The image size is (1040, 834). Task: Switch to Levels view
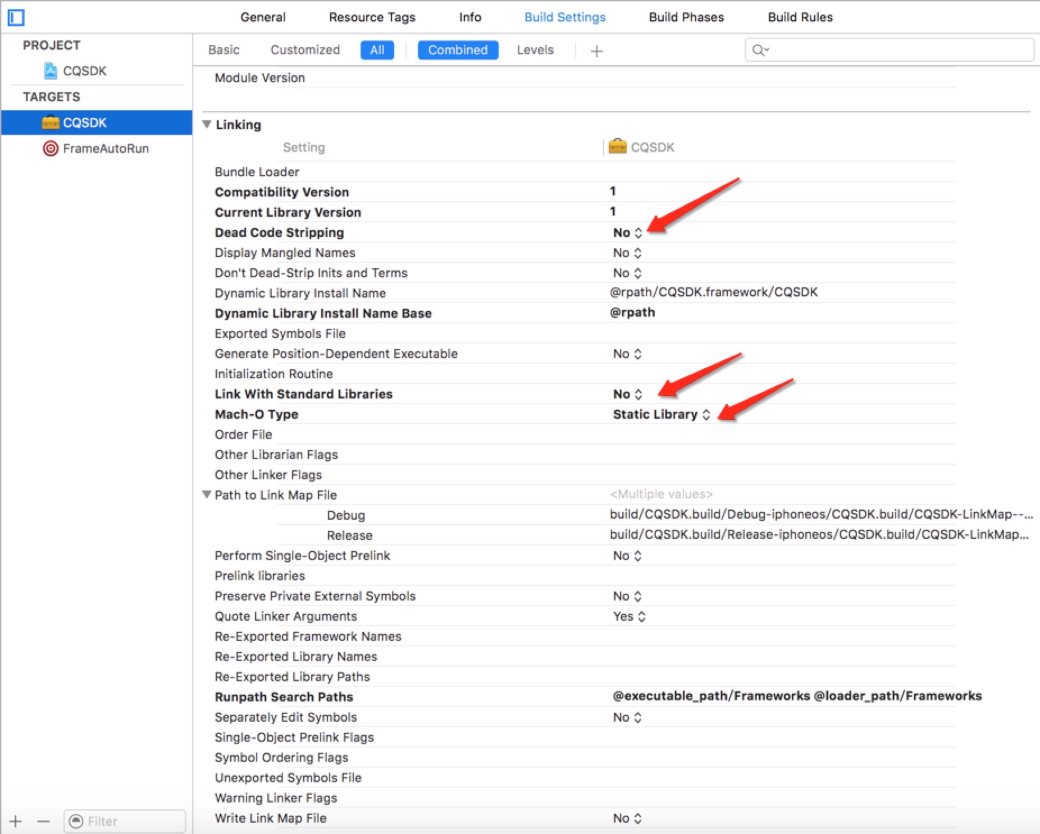click(x=535, y=50)
